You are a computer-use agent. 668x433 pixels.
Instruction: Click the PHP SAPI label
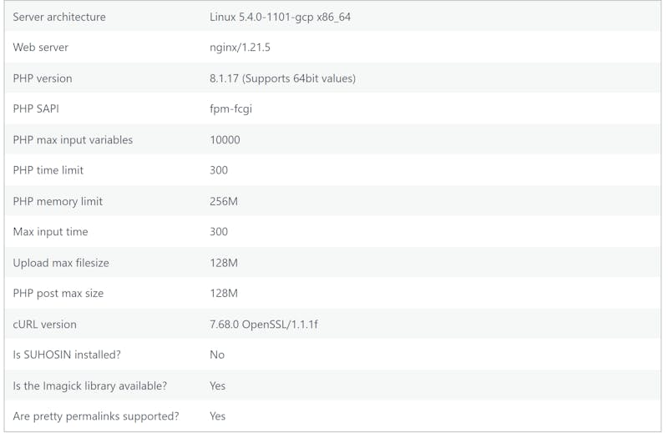[36, 108]
